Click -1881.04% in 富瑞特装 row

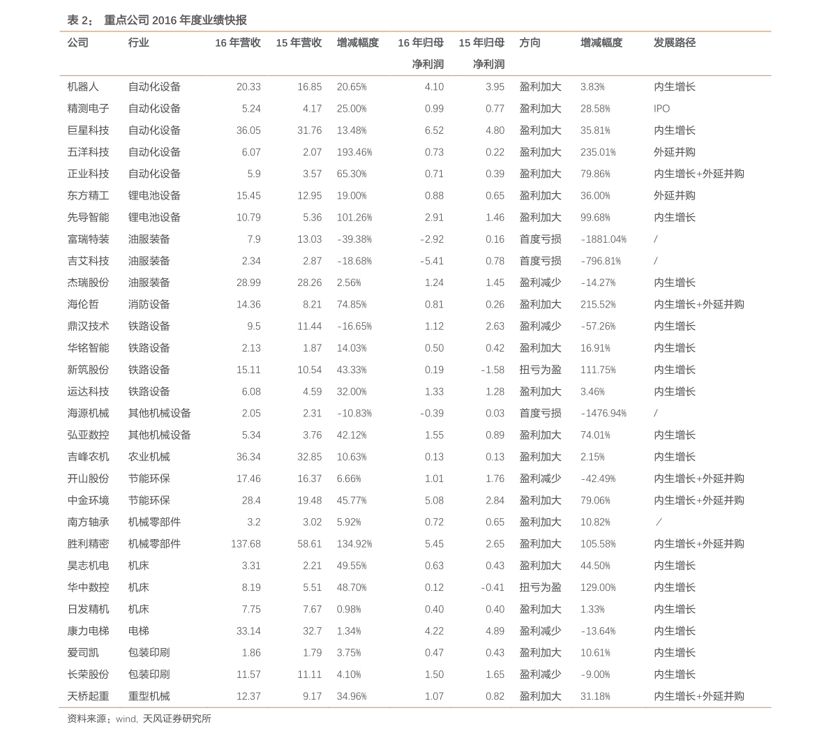tap(604, 239)
